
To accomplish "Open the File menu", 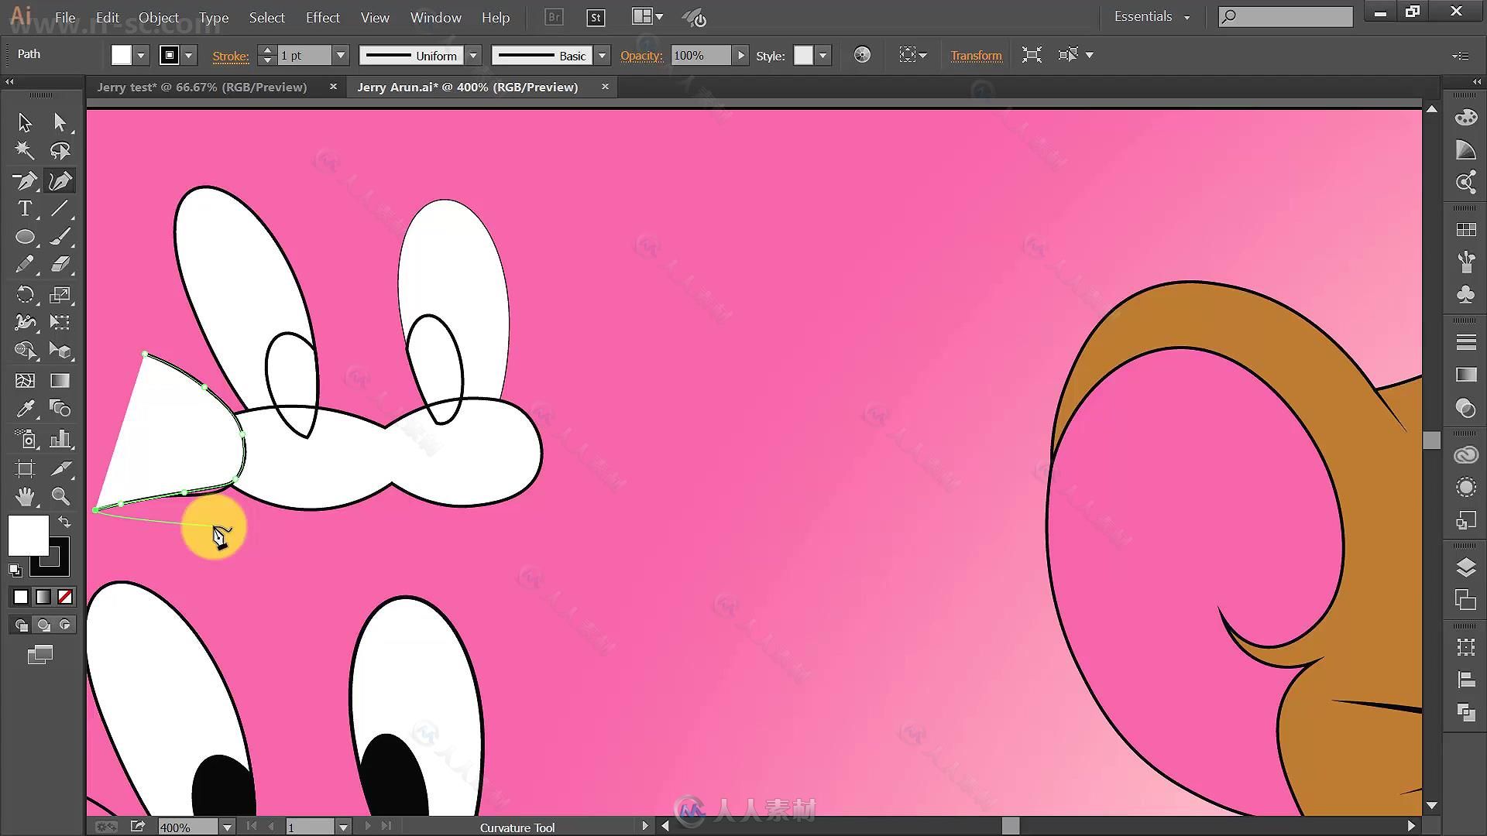I will click(x=65, y=17).
